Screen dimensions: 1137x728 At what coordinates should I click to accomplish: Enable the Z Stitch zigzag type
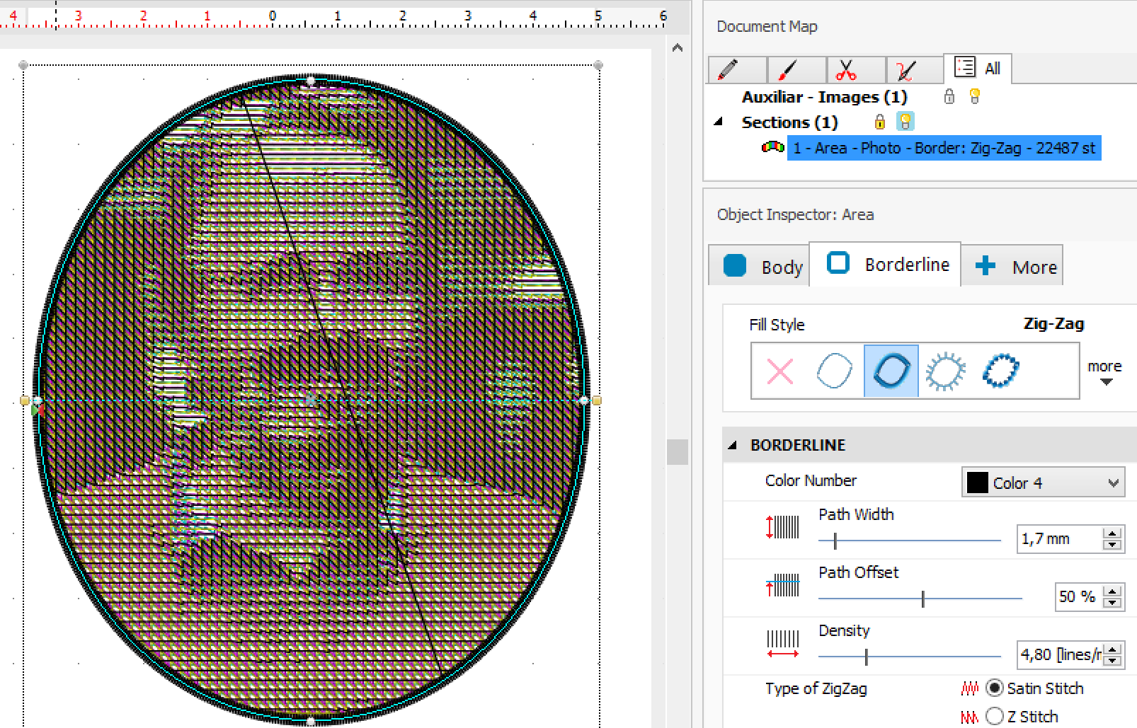click(x=995, y=717)
